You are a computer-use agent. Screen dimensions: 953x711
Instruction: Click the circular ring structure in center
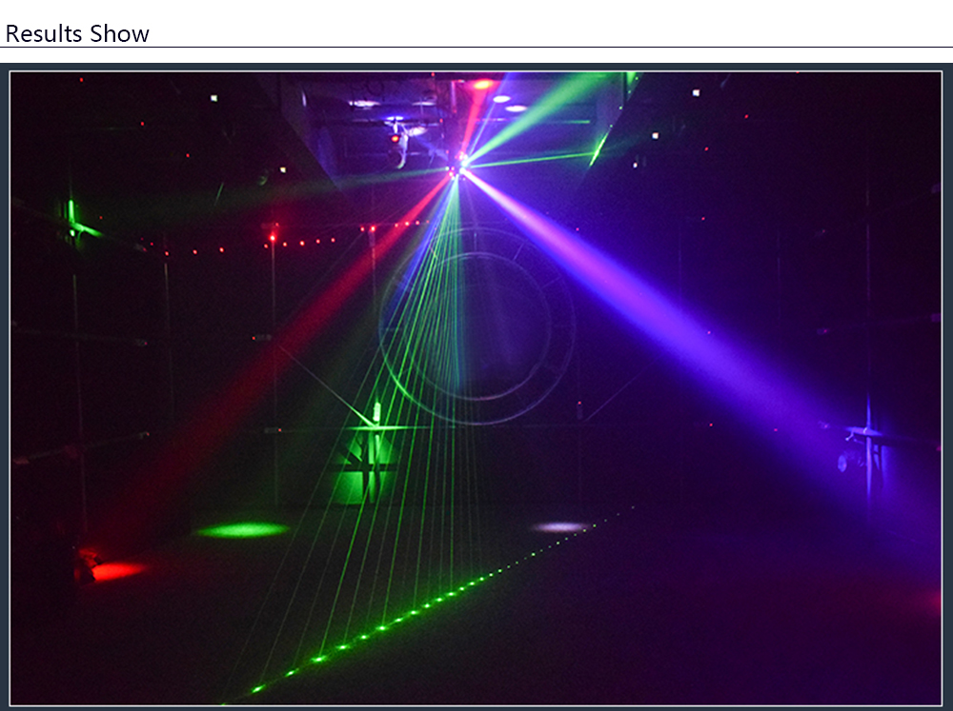[x=476, y=326]
